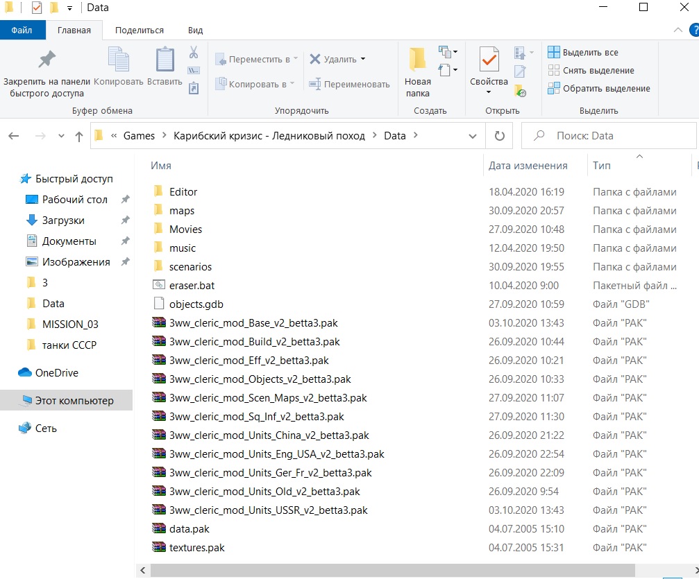Open the recent locations dropdown arrow
Image resolution: width=699 pixels, height=579 pixels.
62,137
